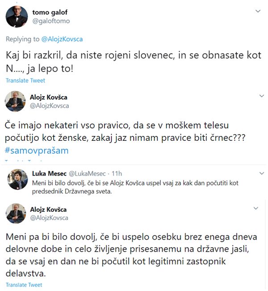Click Translate Tweet under tomo galof's reply
This screenshot has width=268, height=291.
coord(25,80)
